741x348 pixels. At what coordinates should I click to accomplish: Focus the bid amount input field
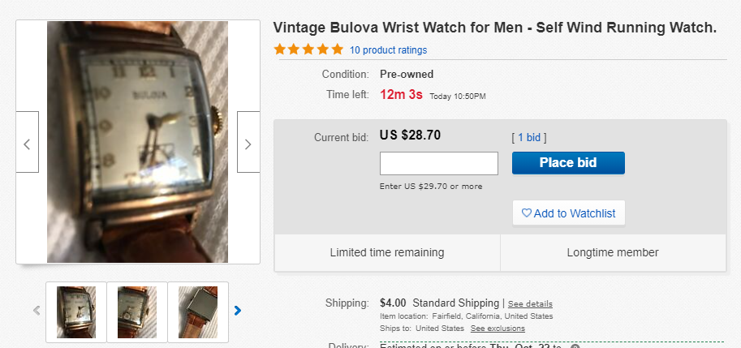[x=438, y=163]
